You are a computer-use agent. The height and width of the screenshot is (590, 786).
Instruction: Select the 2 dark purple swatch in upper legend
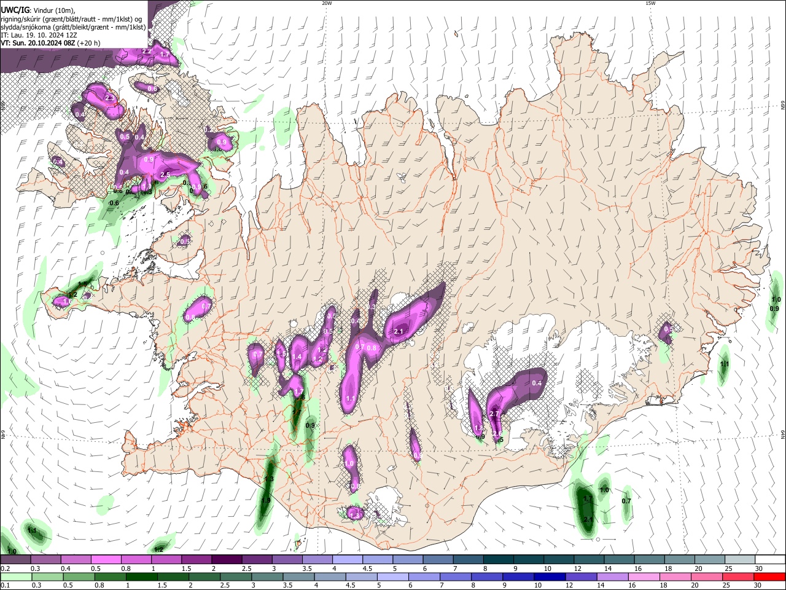pos(226,560)
